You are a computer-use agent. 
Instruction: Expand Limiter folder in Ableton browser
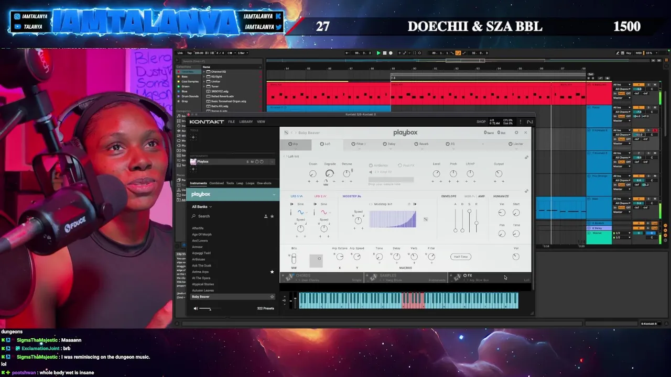pyautogui.click(x=204, y=82)
